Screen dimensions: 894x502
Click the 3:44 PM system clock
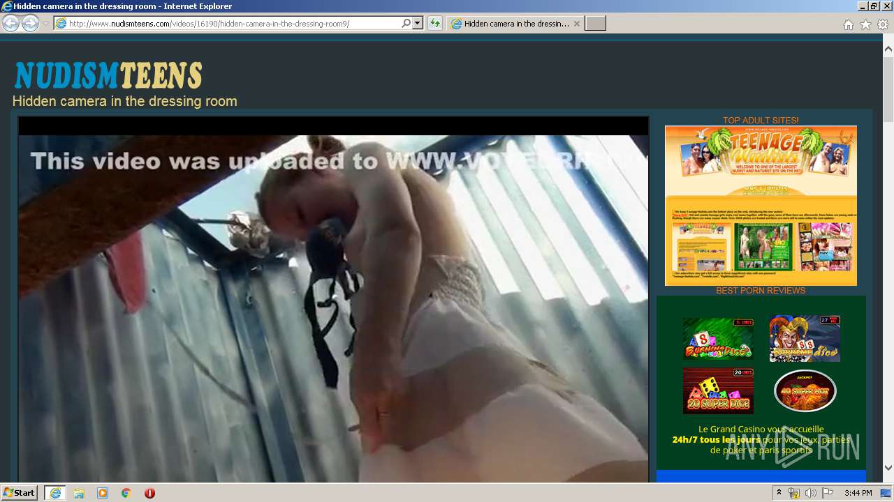coord(858,493)
